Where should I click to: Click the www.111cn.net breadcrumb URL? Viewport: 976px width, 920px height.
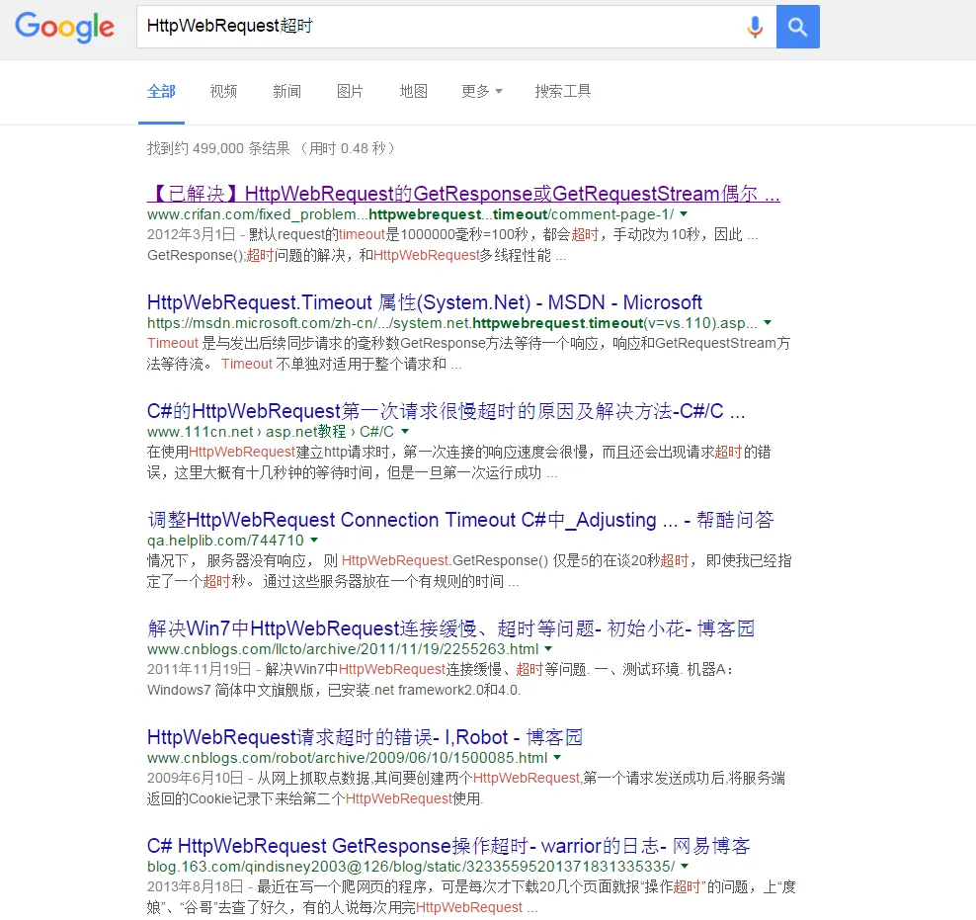[x=271, y=432]
